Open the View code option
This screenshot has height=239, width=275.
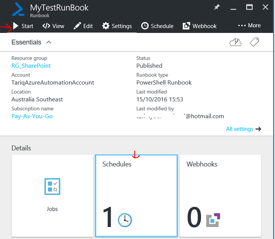coord(53,26)
